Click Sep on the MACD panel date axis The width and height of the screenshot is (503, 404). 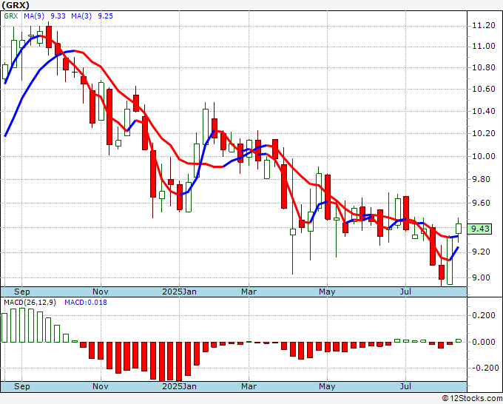[21, 386]
